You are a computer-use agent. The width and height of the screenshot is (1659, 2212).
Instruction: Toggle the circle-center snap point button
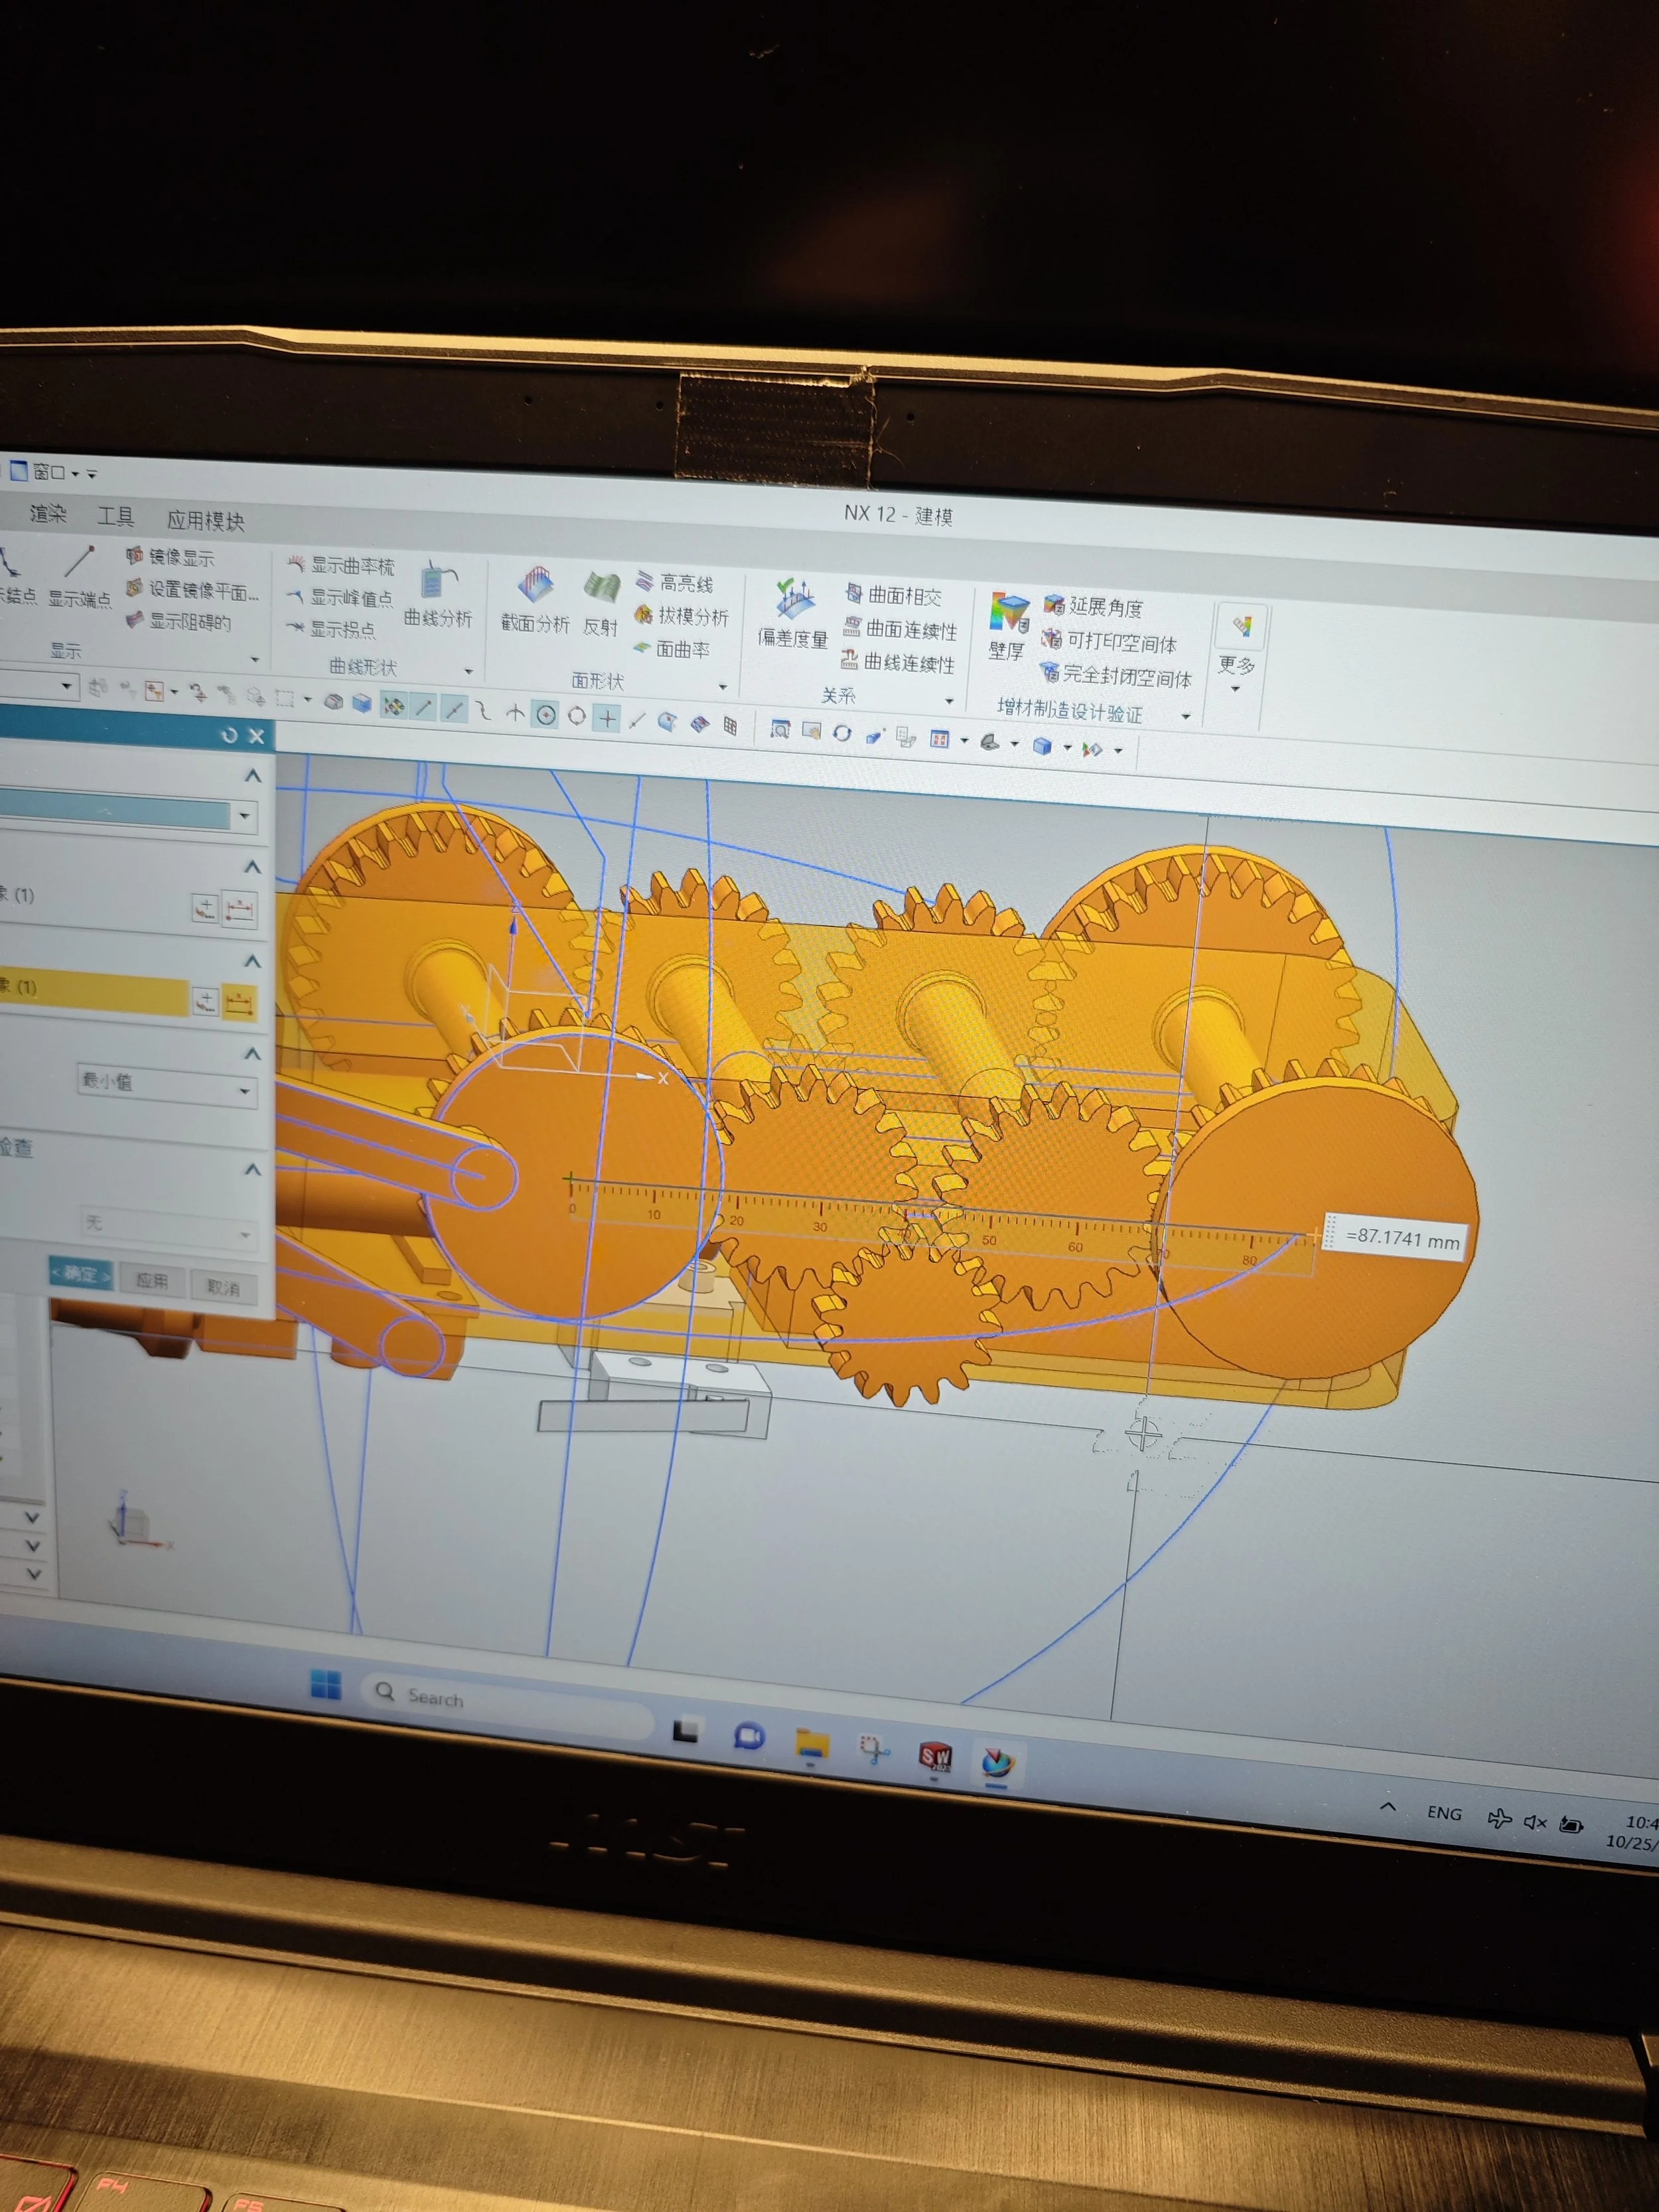546,715
